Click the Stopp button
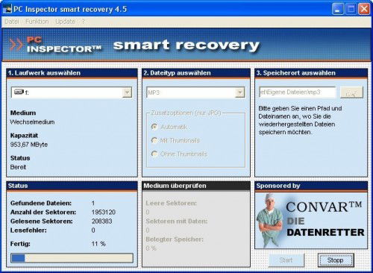Viewport: 373px width, 273px height. pyautogui.click(x=336, y=260)
